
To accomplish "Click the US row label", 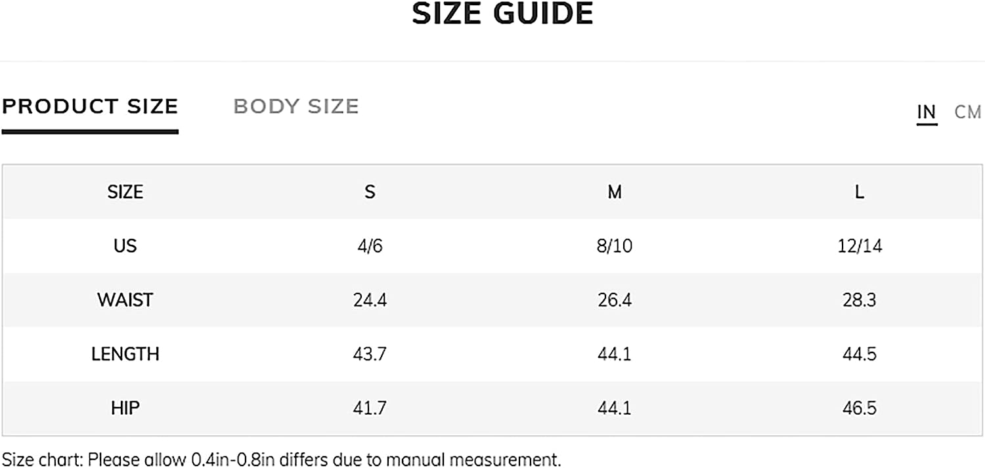I will 125,245.
